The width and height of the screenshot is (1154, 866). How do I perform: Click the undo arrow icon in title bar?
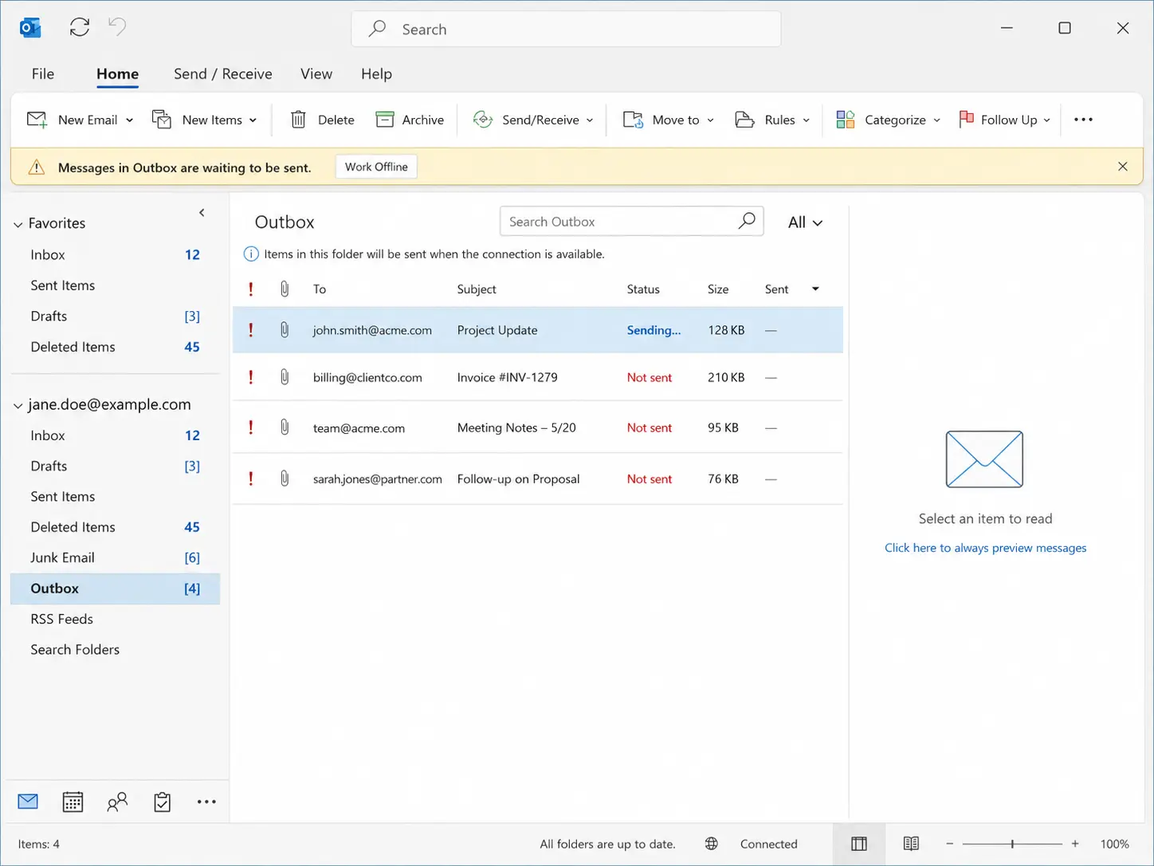[117, 27]
